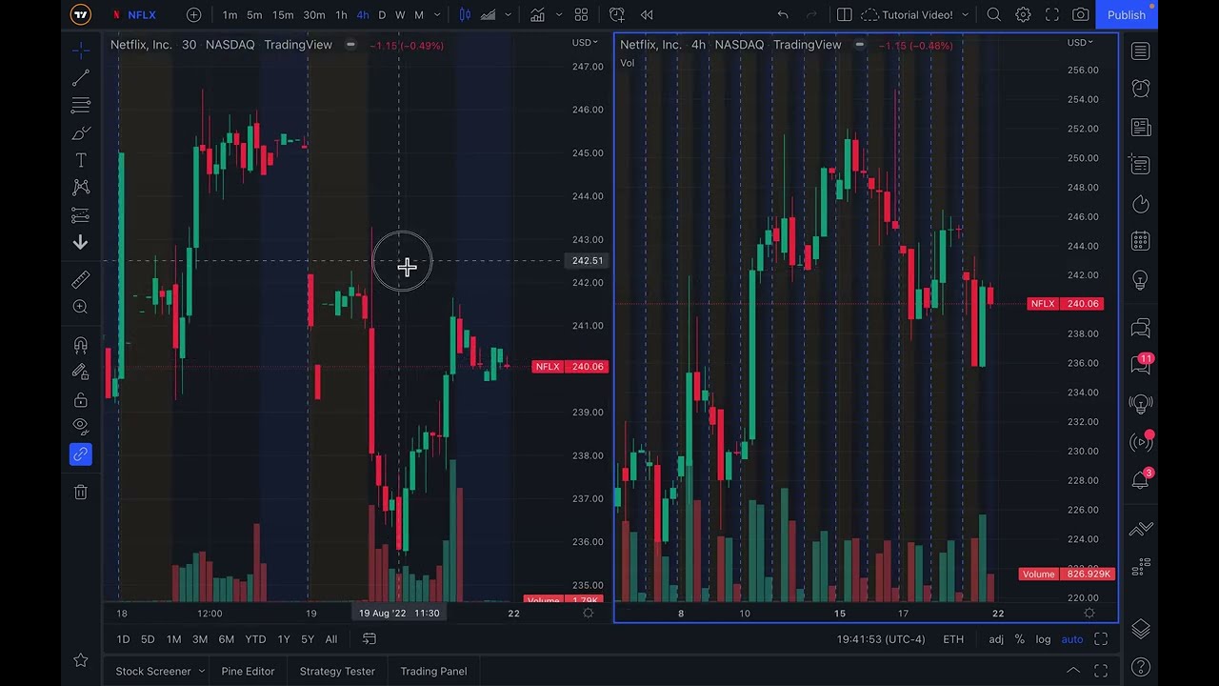The height and width of the screenshot is (686, 1219).
Task: Undo the last action
Action: 783,14
